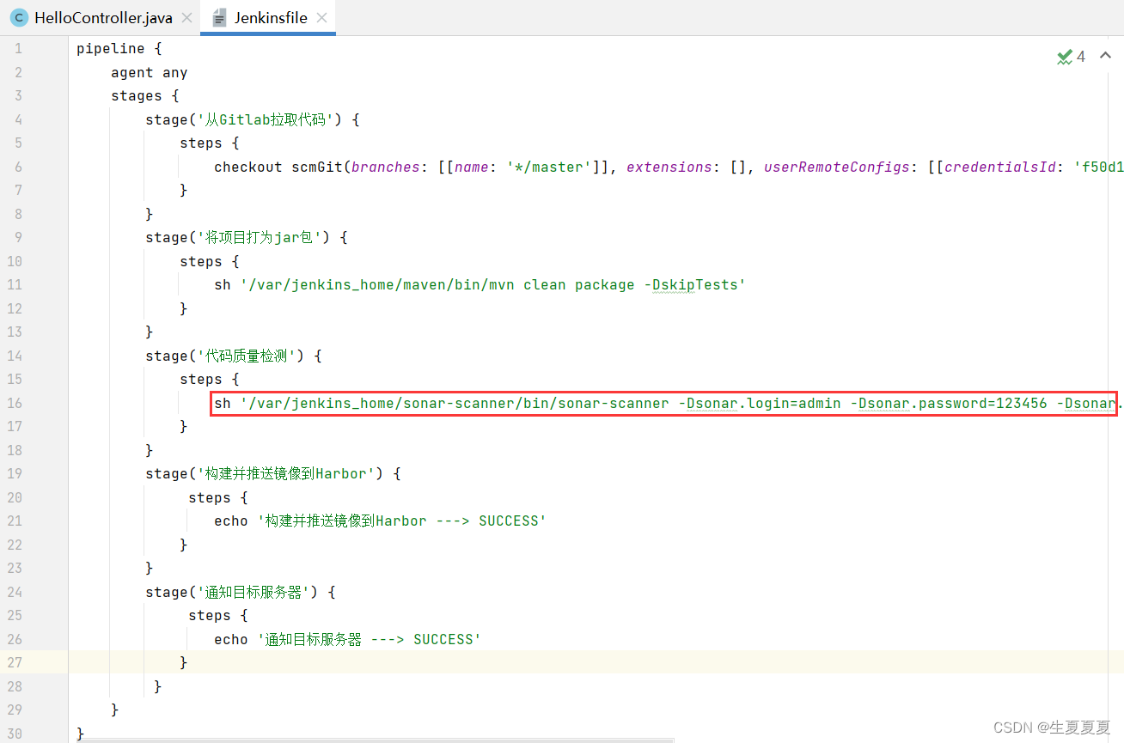
Task: Click the 'userRemoteConfigs' parameter
Action: (836, 167)
